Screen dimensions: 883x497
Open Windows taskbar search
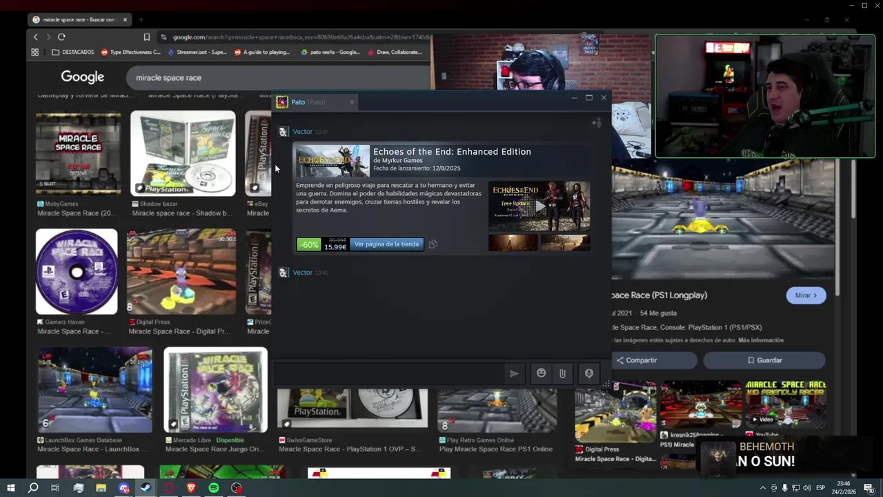32,488
